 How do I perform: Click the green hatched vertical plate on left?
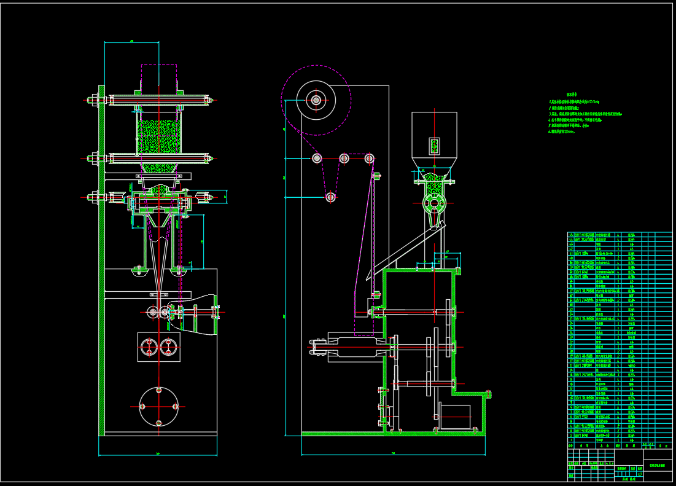point(101,258)
